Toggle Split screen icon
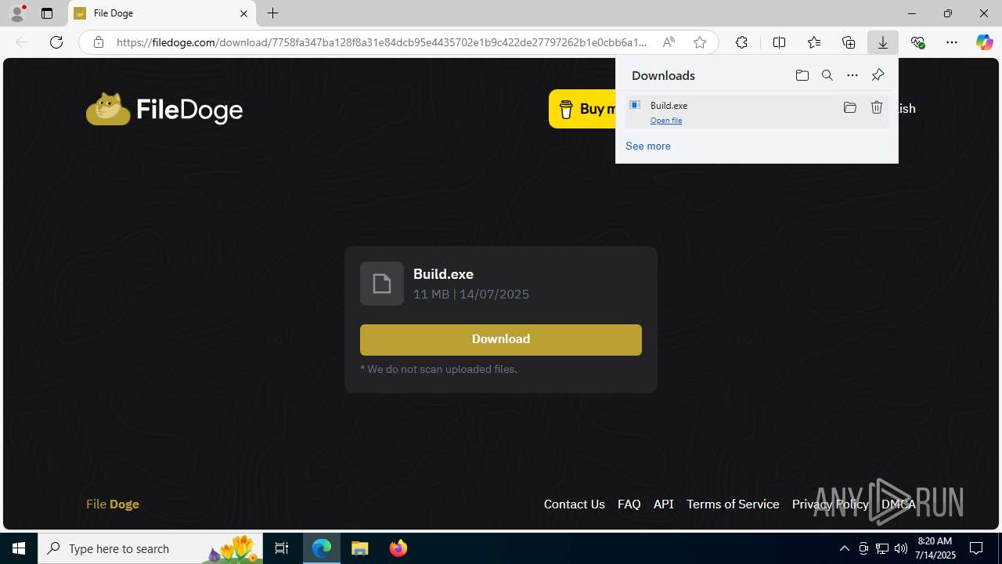Image resolution: width=1002 pixels, height=564 pixels. click(779, 42)
